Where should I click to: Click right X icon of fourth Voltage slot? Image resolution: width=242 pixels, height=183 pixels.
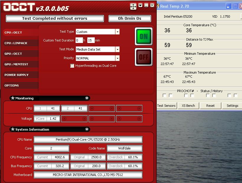pyautogui.click(x=139, y=119)
